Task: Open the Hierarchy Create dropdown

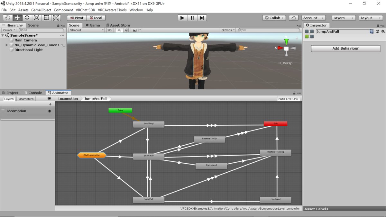Action: click(9, 30)
